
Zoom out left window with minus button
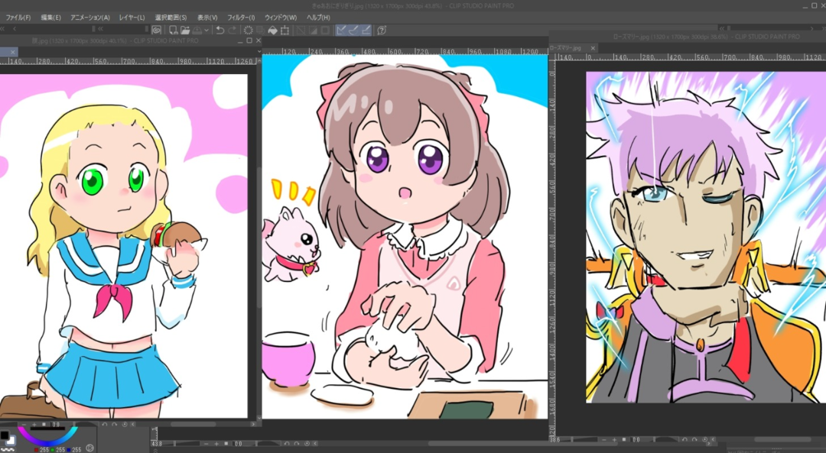[24, 424]
